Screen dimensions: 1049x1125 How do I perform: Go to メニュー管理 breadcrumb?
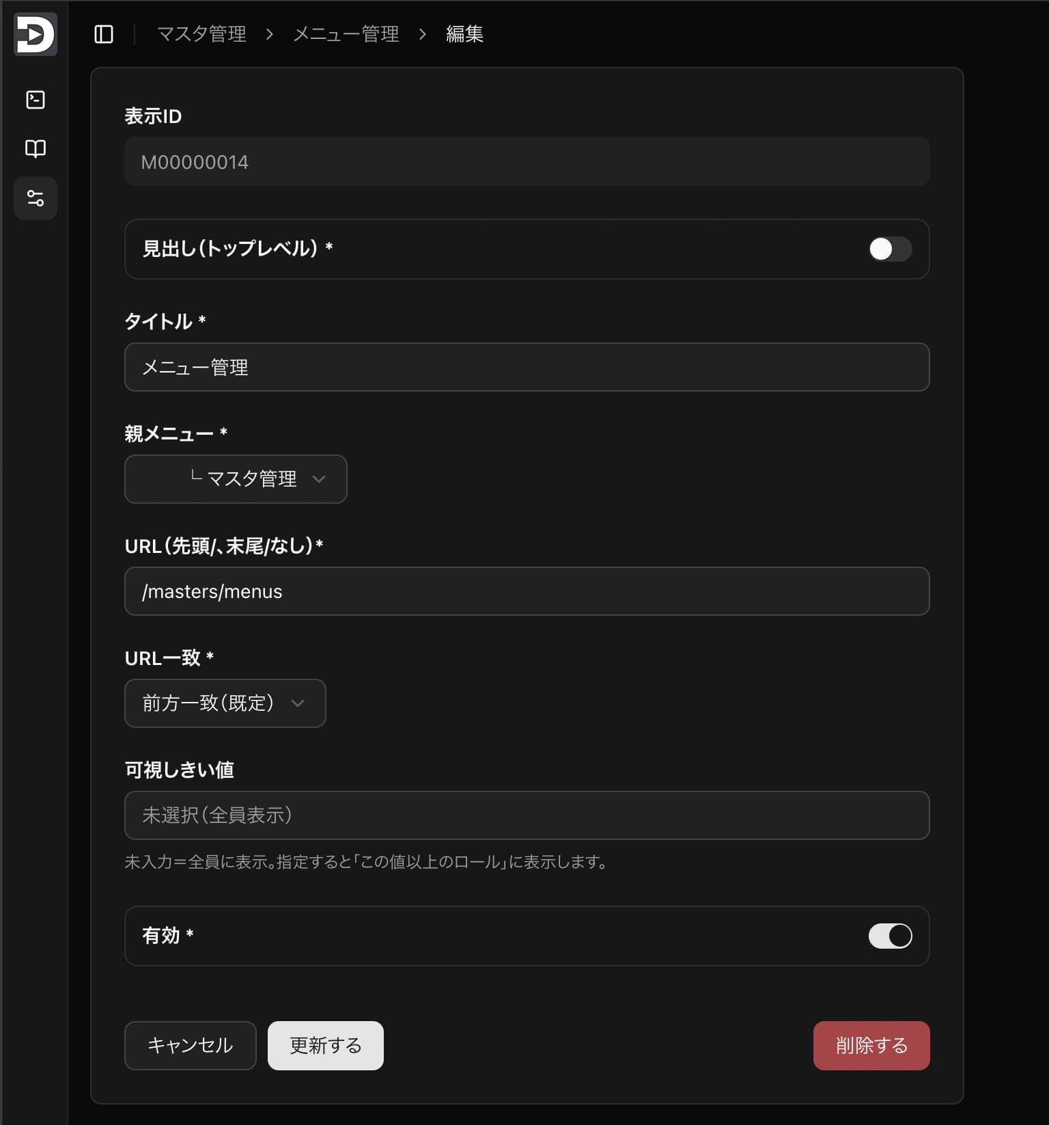[346, 34]
